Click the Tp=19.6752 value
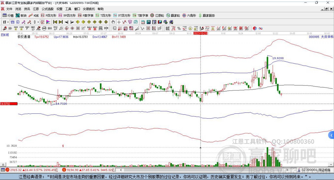Screen dimensions: 334x180 tap(41, 37)
